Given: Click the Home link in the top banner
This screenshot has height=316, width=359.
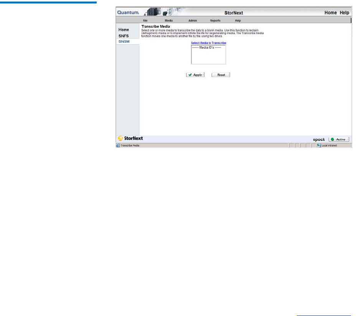Looking at the screenshot, I should [331, 13].
